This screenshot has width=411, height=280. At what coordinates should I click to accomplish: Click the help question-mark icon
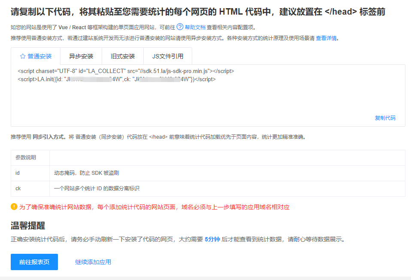coord(180,27)
